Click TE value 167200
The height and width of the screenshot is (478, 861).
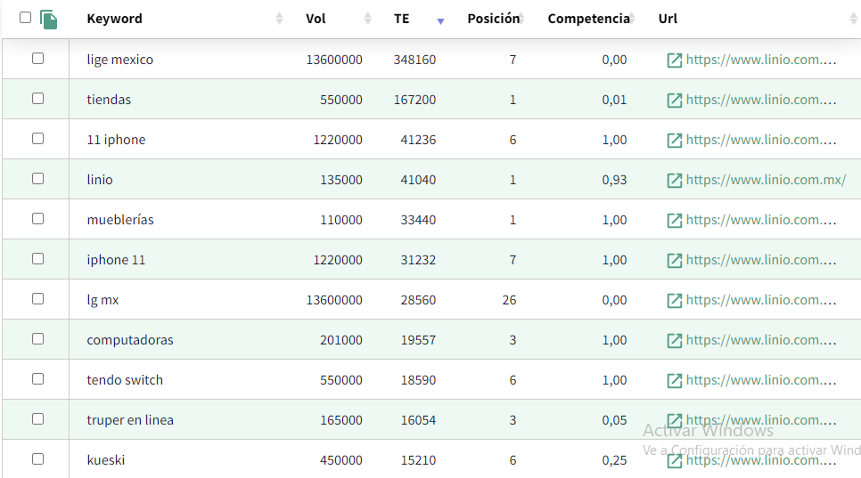click(x=414, y=100)
